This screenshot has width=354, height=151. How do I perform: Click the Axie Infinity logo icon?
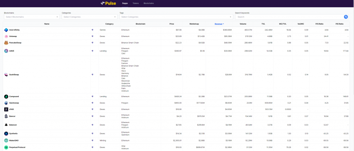click(x=6, y=30)
